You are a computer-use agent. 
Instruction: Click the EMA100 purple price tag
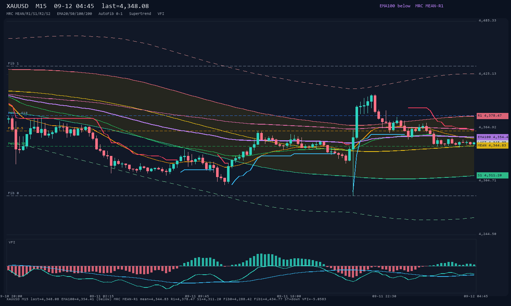(492, 137)
